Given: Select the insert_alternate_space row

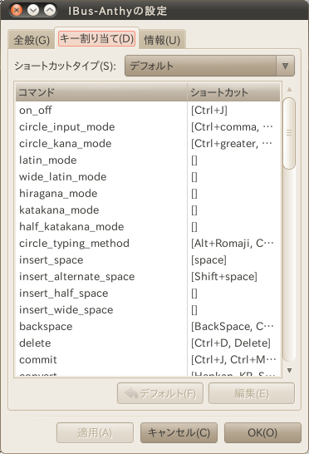Looking at the screenshot, I should (148, 277).
